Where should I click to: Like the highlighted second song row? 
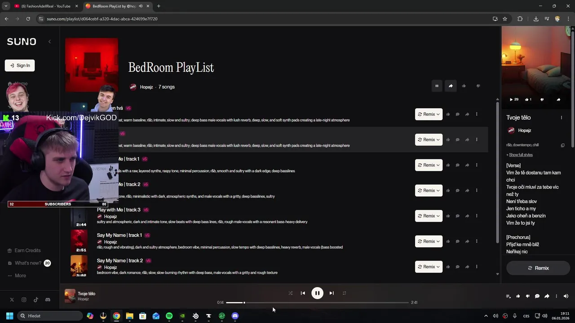click(448, 140)
